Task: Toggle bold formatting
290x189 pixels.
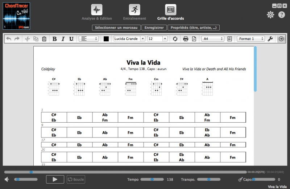Action: (55, 39)
